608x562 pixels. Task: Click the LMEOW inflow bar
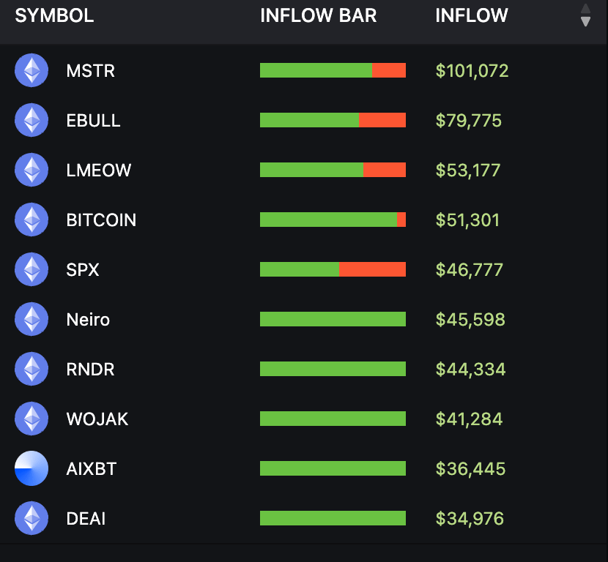click(333, 170)
